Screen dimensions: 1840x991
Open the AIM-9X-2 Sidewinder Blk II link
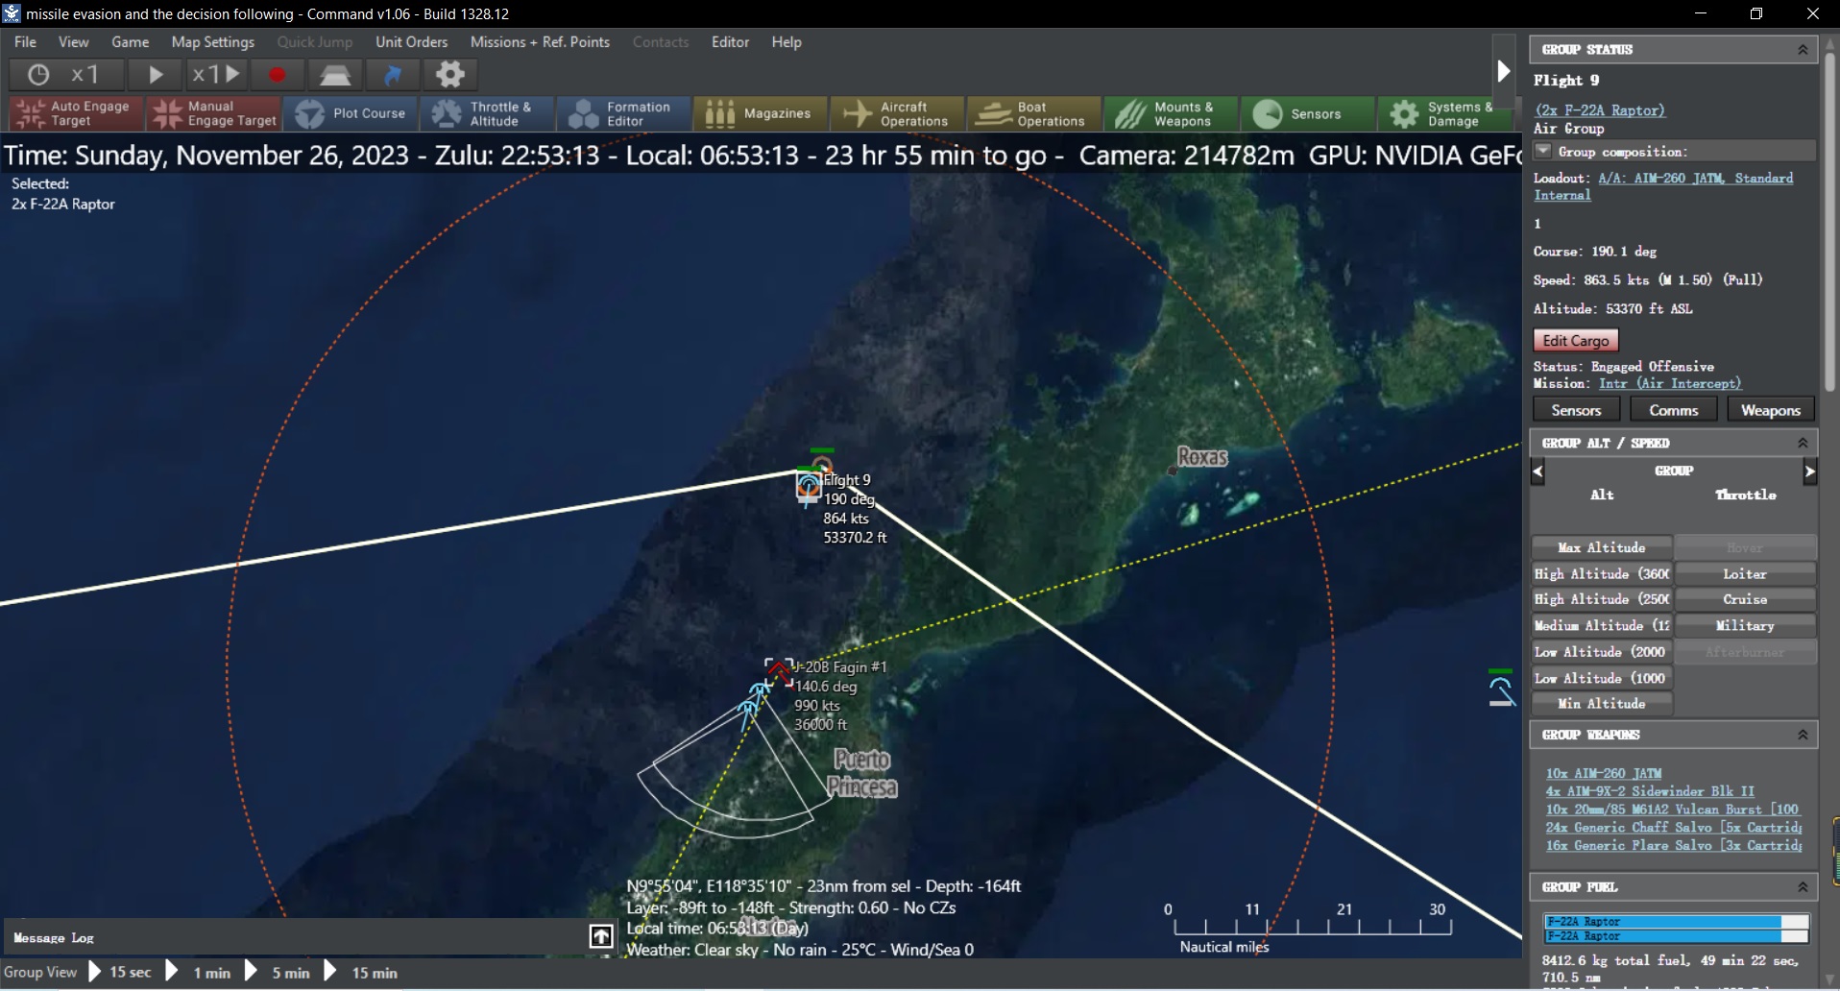pyautogui.click(x=1649, y=791)
